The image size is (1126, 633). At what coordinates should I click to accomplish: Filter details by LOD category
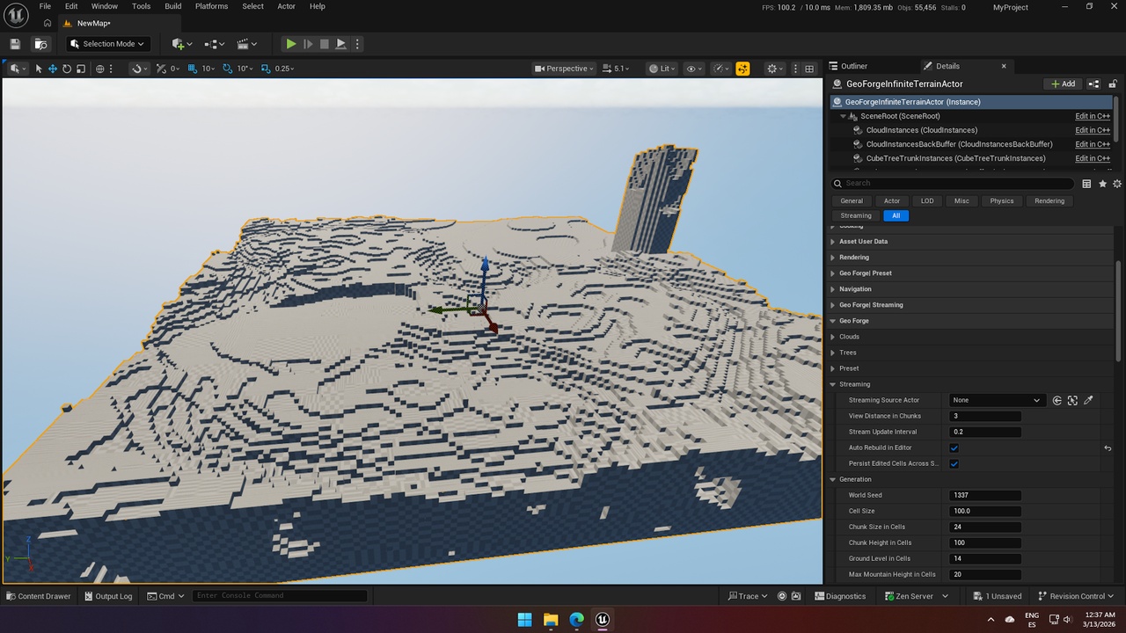coord(927,200)
